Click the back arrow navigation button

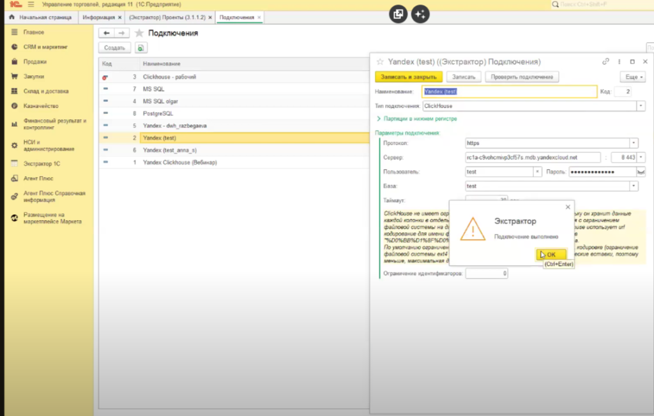106,33
